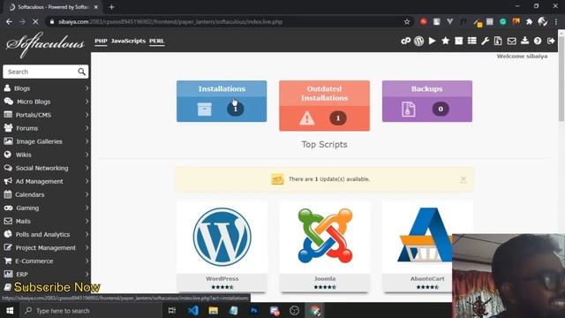Expand the Project Management category
565x318 pixels.
(45, 248)
